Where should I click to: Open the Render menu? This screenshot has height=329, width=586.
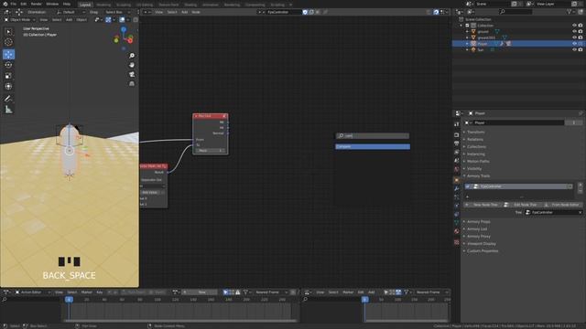(37, 4)
